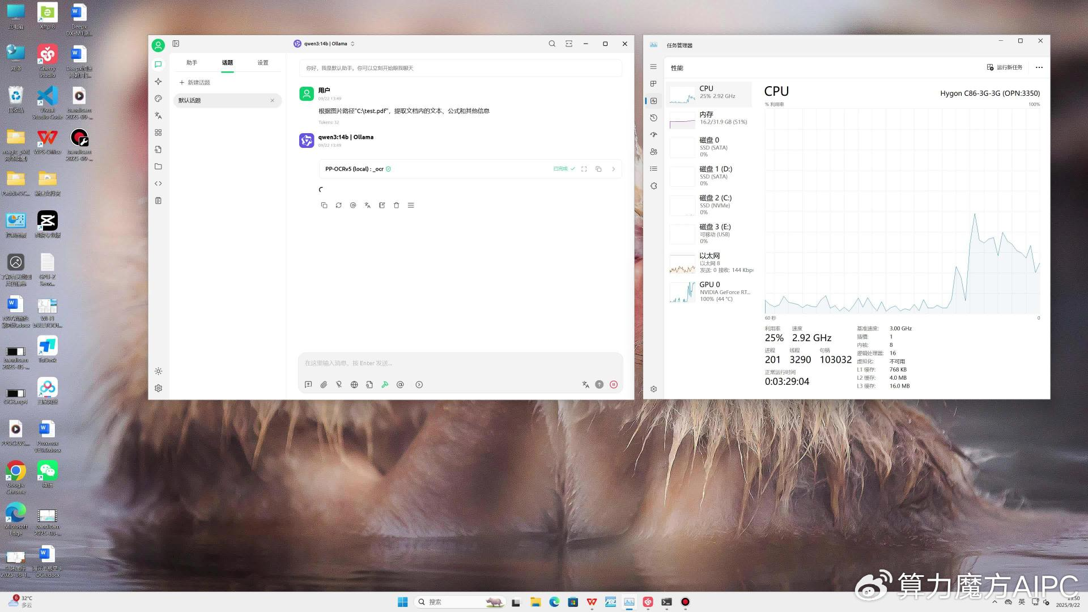This screenshot has height=612, width=1088.
Task: Toggle the light theme sun icon
Action: pyautogui.click(x=158, y=371)
